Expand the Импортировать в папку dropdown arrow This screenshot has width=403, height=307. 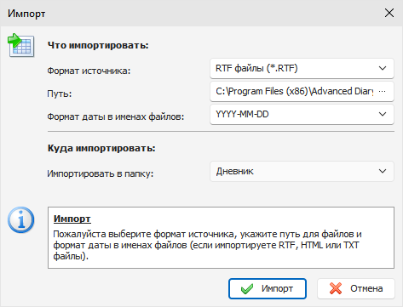click(383, 171)
